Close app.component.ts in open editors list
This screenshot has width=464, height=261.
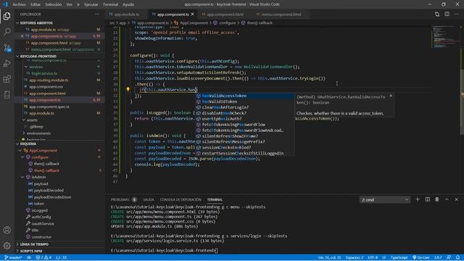tap(22, 36)
